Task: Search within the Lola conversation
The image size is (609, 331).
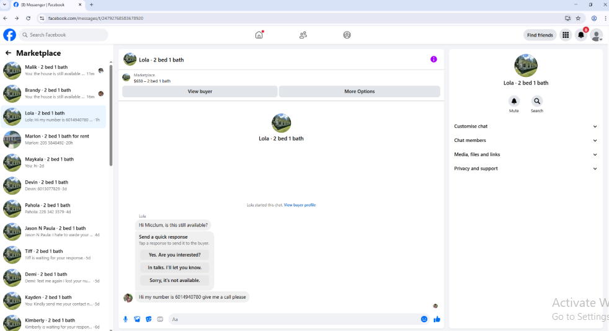Action: [x=537, y=101]
